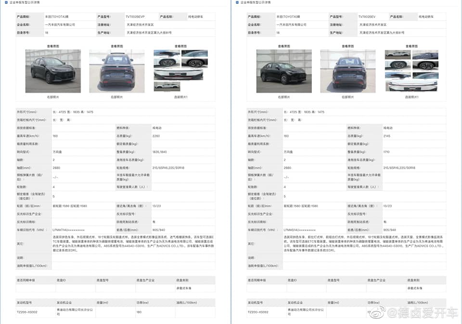Open 查看原图 link above left page optional photos collage
462x324 pixels.
click(x=180, y=46)
